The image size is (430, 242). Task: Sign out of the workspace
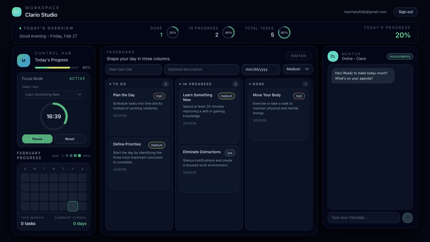click(x=406, y=12)
